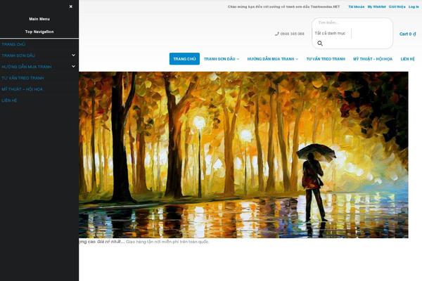Close the side menu with the X icon
422x281 pixels.
pyautogui.click(x=71, y=6)
